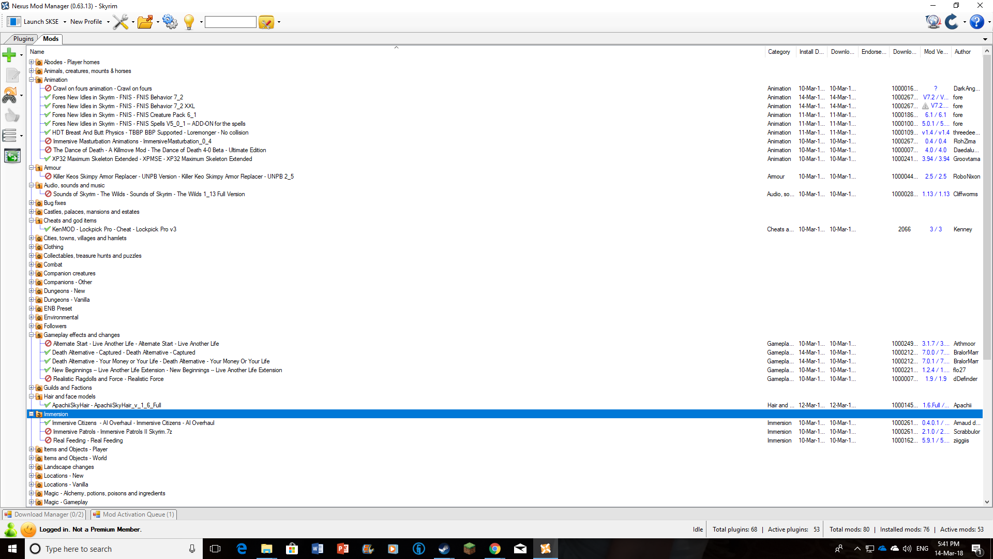Click the wrench/tools settings icon
The height and width of the screenshot is (559, 993).
point(120,22)
